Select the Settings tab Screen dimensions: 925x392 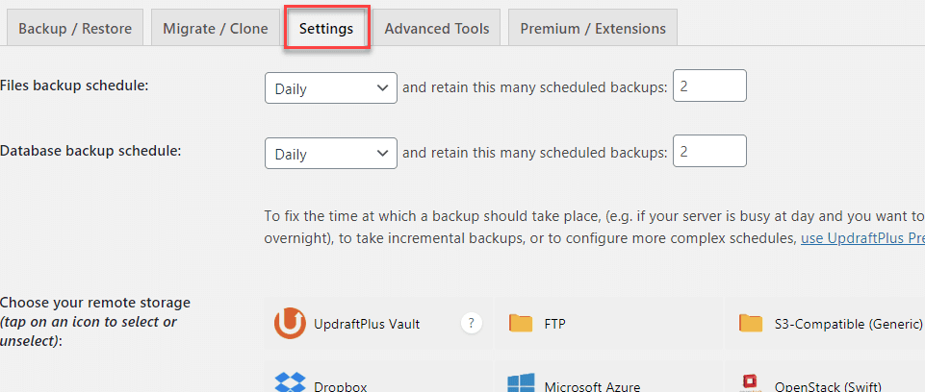click(326, 28)
